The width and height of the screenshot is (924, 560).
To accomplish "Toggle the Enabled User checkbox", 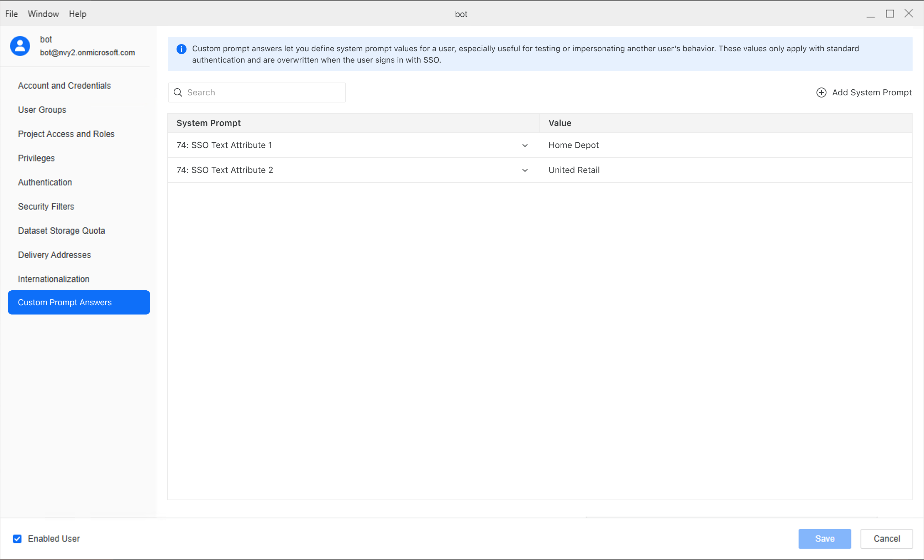I will point(17,539).
